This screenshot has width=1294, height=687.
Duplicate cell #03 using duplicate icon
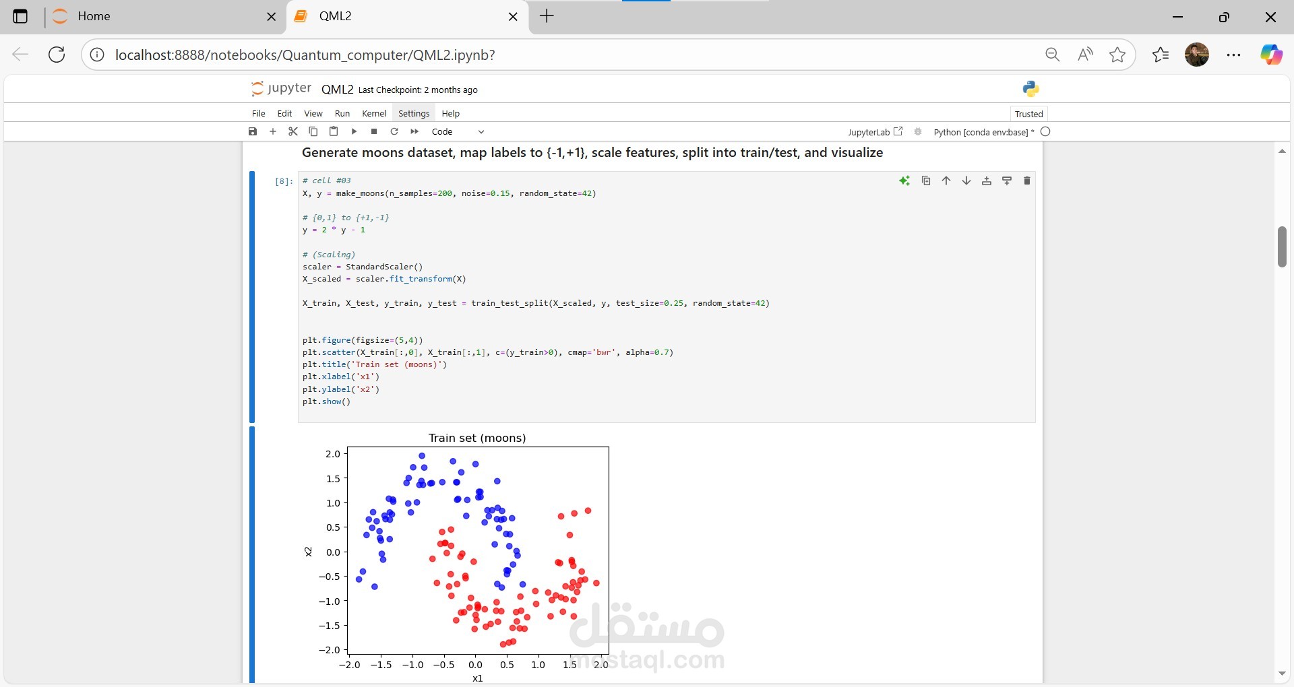coord(926,181)
